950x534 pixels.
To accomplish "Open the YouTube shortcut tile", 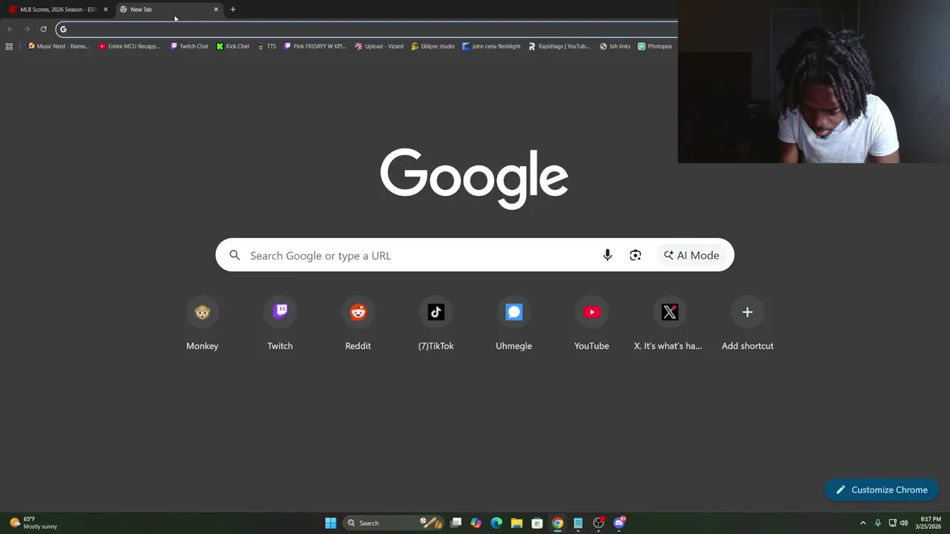I will pyautogui.click(x=592, y=325).
